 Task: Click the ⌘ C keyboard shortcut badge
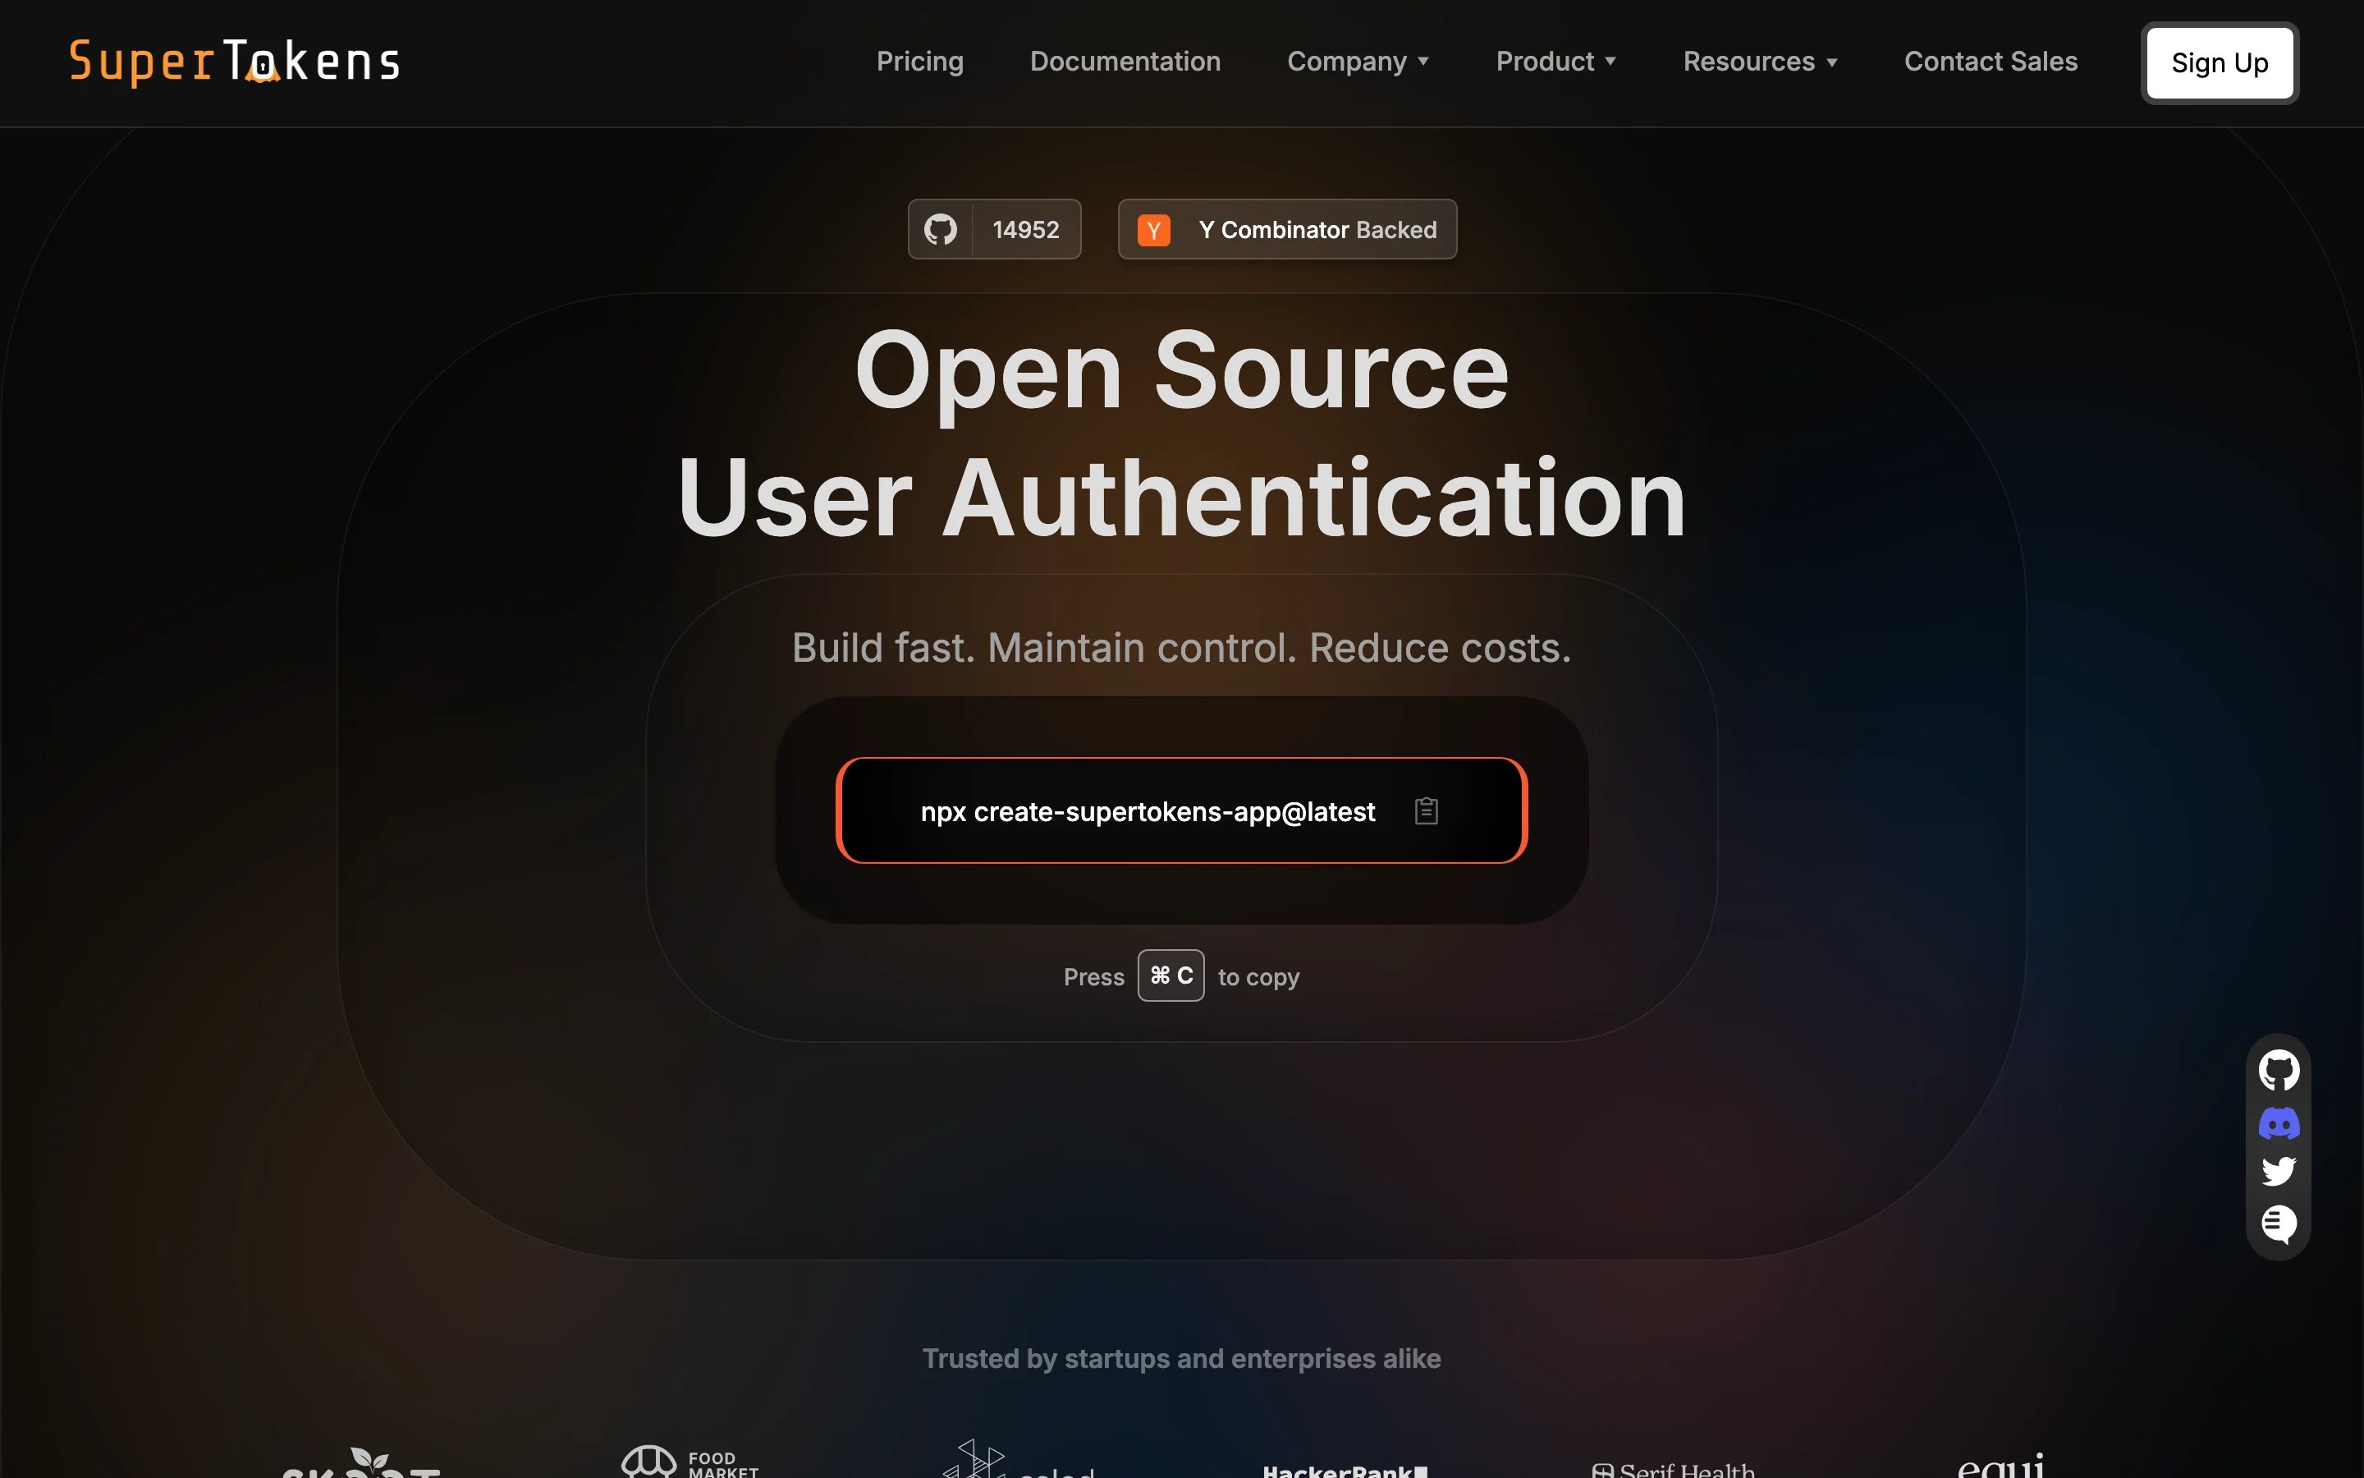(1171, 975)
